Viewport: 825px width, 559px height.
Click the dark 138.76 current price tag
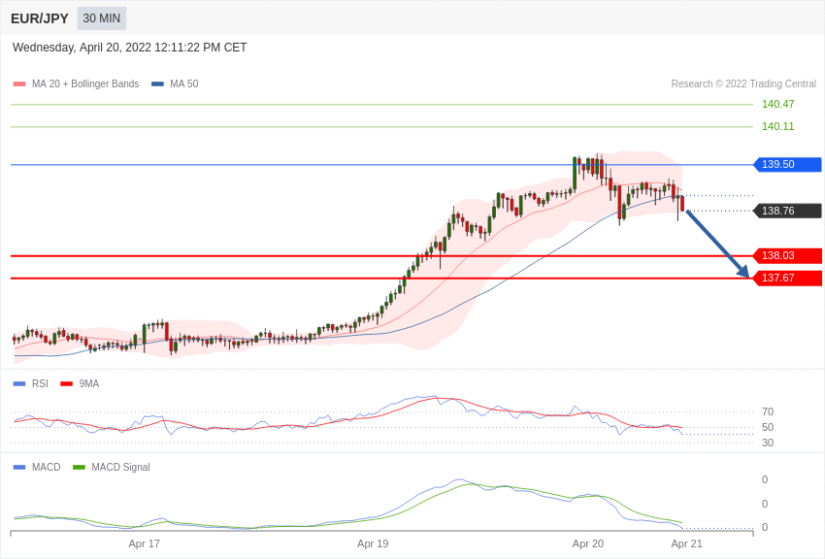(788, 211)
